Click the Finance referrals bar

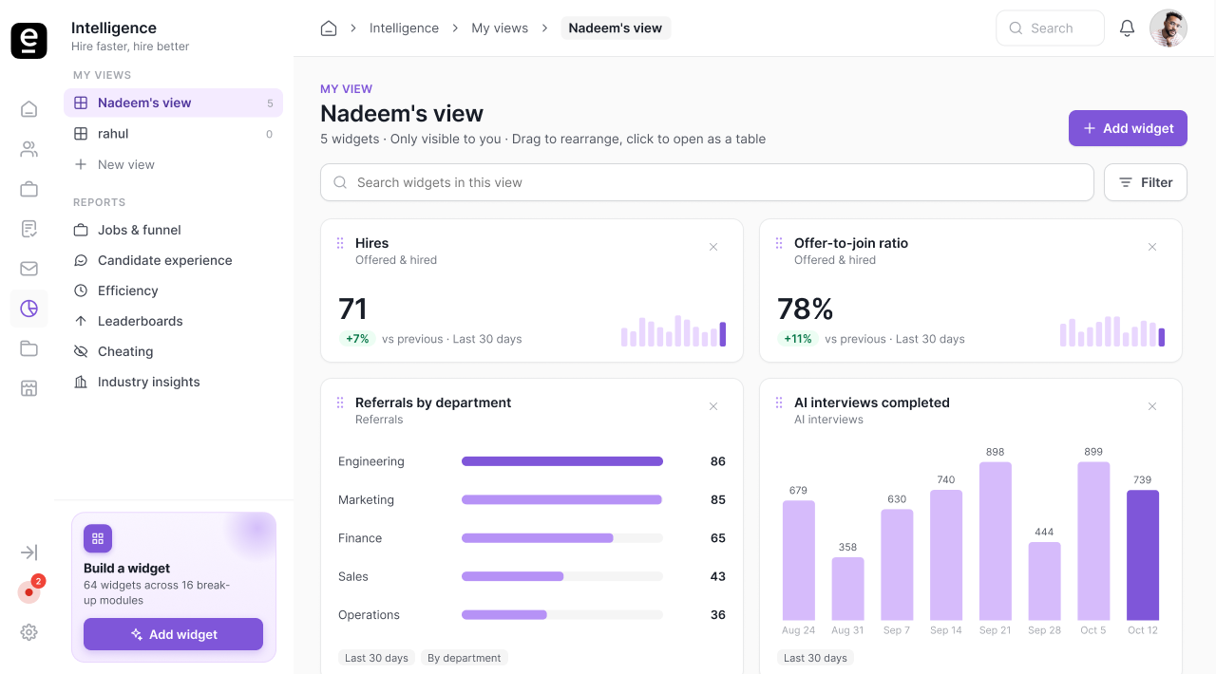point(538,537)
